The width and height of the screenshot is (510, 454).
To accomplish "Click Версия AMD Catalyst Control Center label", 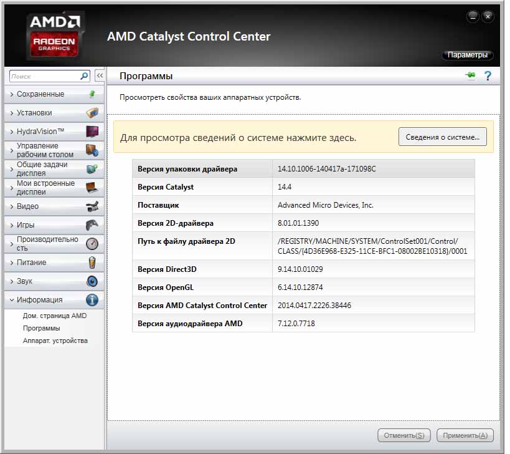I will pyautogui.click(x=202, y=306).
